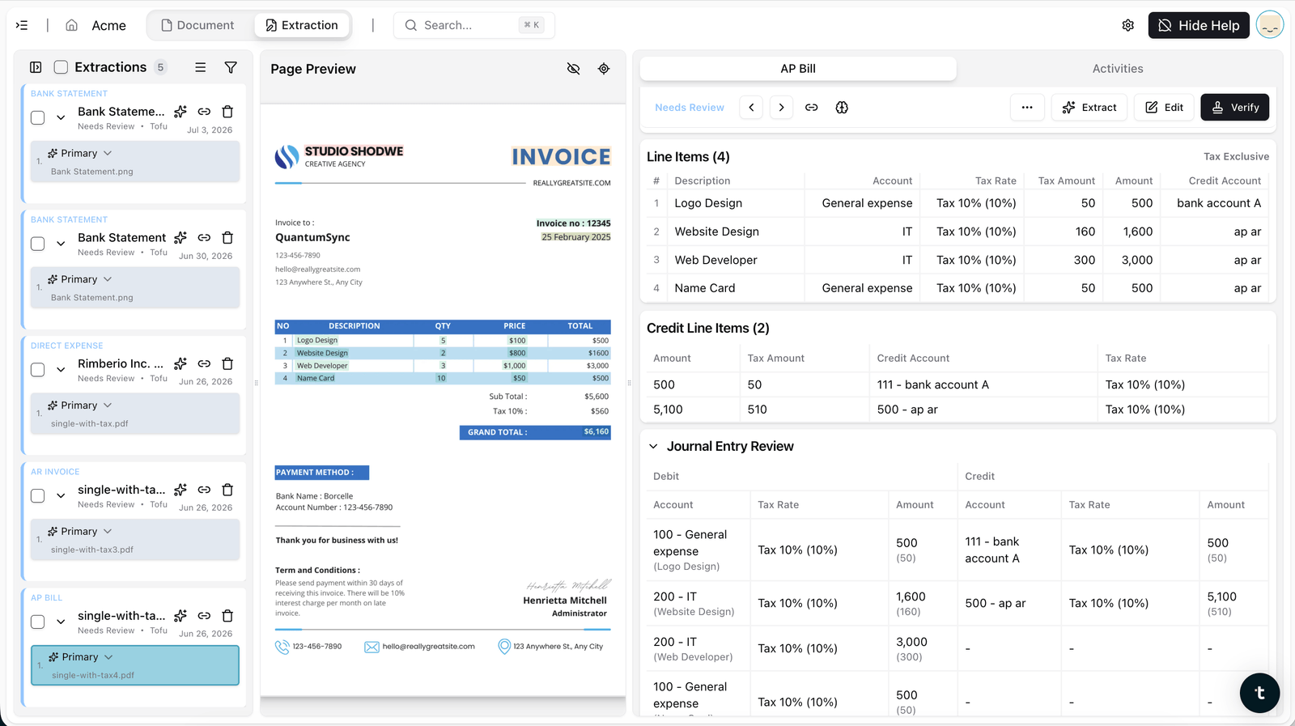The image size is (1295, 726).
Task: Click the user avatar in header
Action: tap(1269, 25)
